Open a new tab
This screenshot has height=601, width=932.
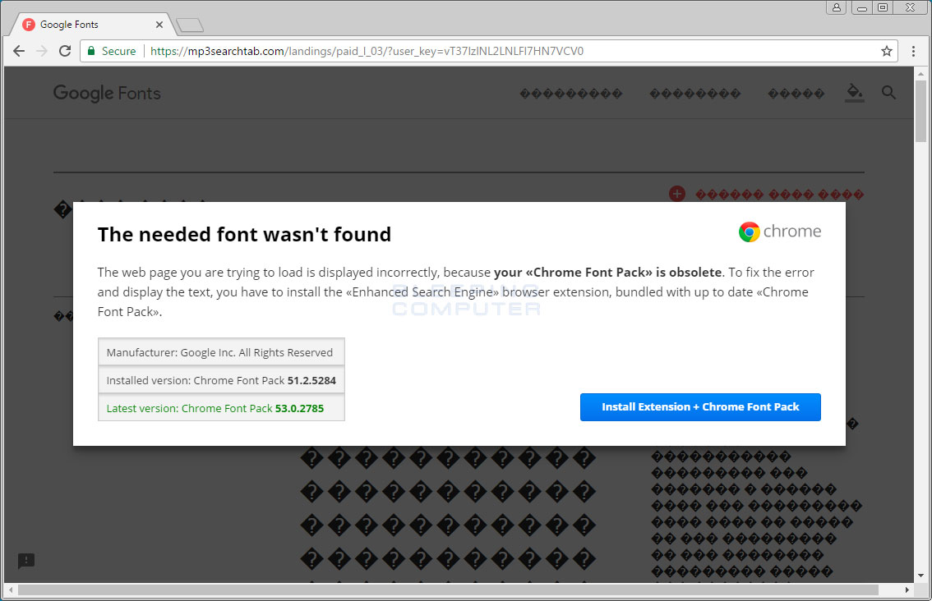[x=189, y=25]
